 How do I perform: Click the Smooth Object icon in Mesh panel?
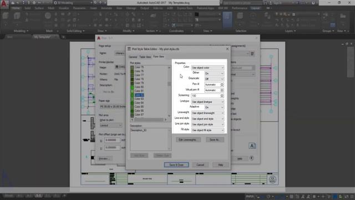click(48, 16)
